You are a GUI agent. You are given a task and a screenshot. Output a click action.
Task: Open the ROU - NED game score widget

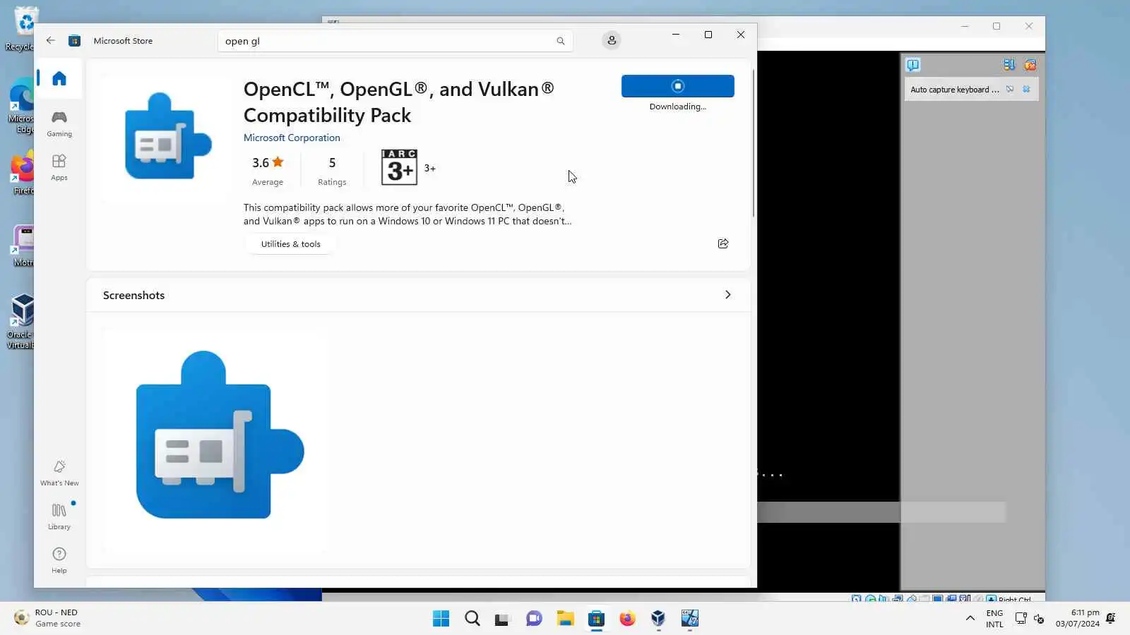click(x=48, y=618)
